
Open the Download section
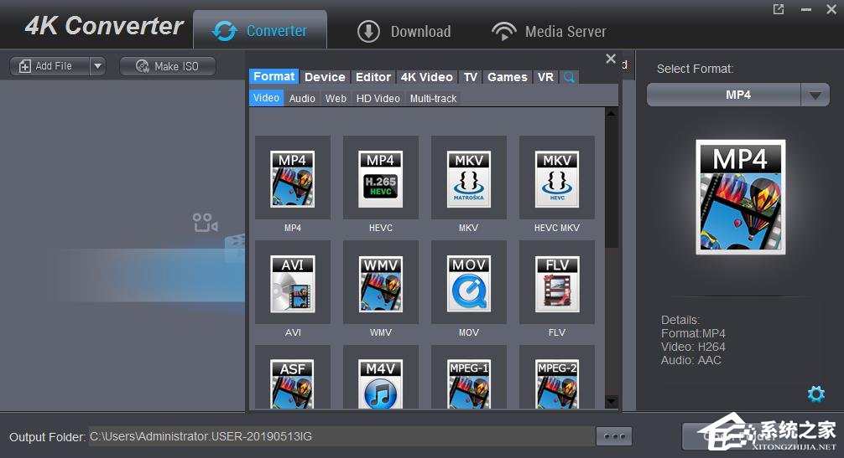tap(404, 32)
